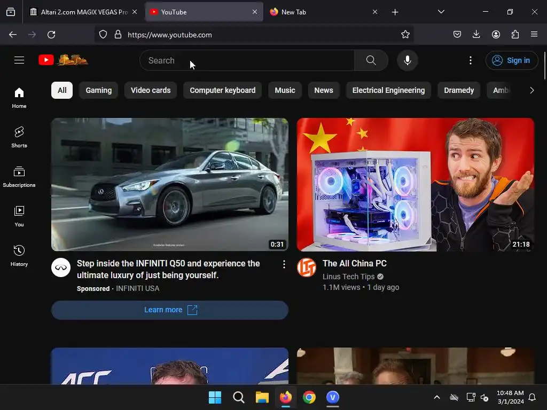
Task: Close the Altari 2.com tab
Action: [135, 12]
